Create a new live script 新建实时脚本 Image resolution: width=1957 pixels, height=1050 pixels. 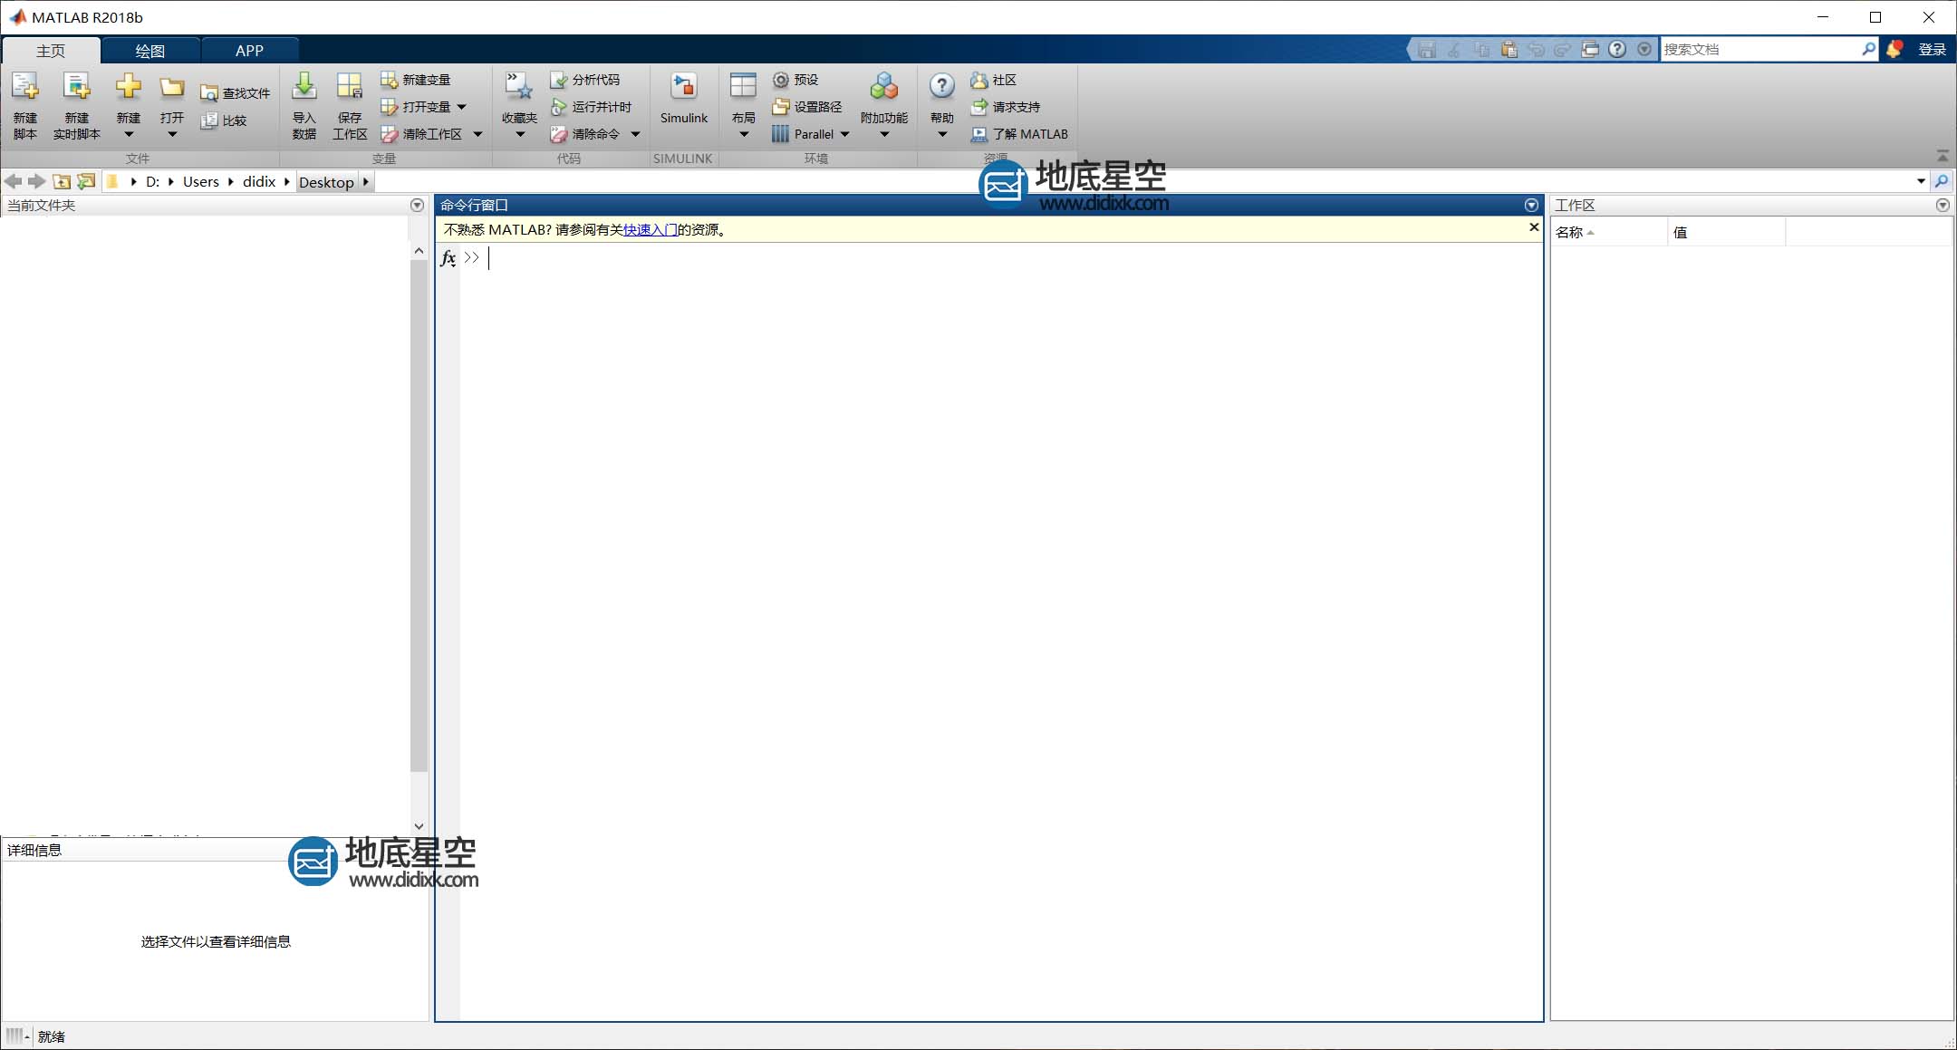point(77,106)
